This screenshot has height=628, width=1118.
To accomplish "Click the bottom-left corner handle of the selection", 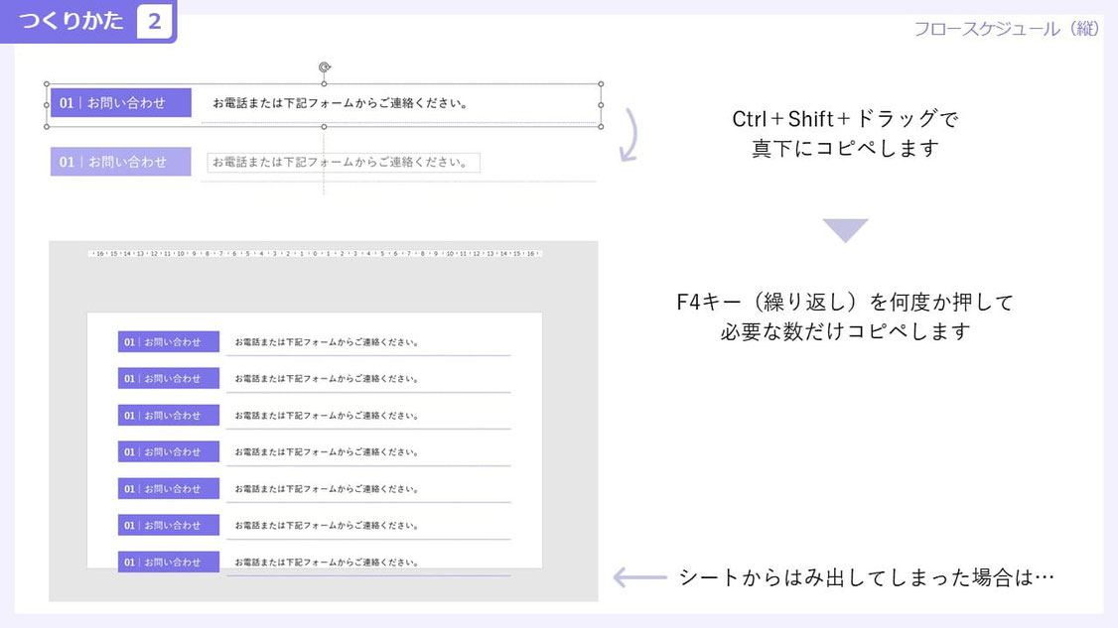I will [x=47, y=126].
